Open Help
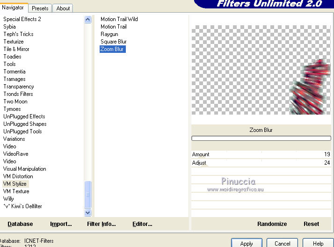The height and width of the screenshot is (247, 334). [x=318, y=243]
